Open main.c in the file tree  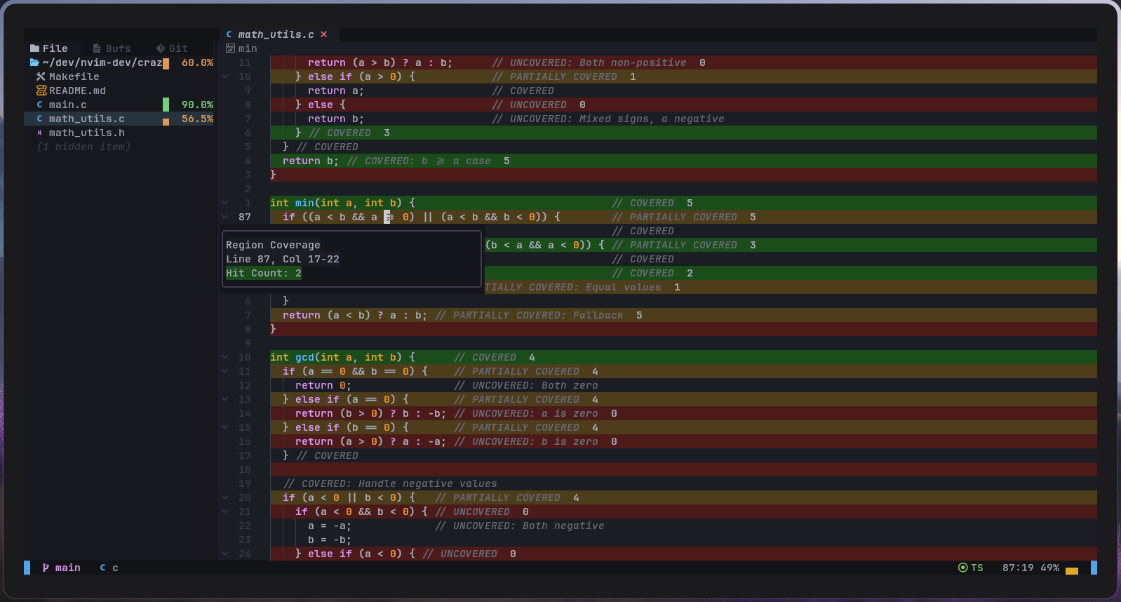click(67, 105)
